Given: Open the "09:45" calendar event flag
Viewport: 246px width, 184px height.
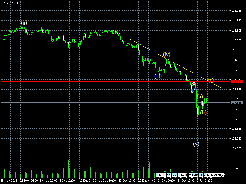Looking at the screenshot, I should pyautogui.click(x=218, y=174).
